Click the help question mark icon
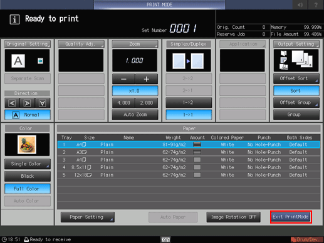Image resolution: width=324 pixels, height=243 pixels. [x=316, y=4]
